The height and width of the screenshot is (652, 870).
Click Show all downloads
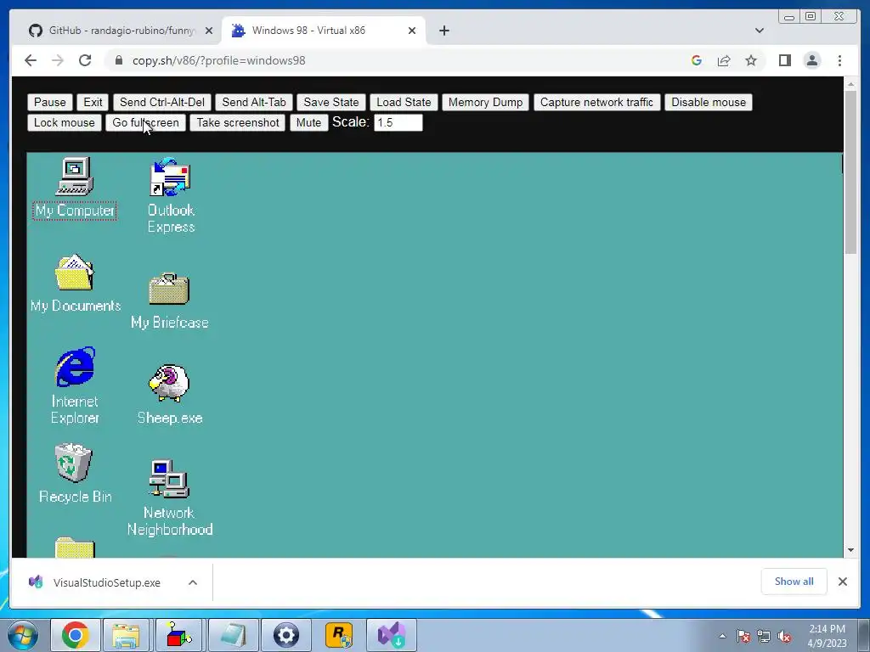[794, 581]
